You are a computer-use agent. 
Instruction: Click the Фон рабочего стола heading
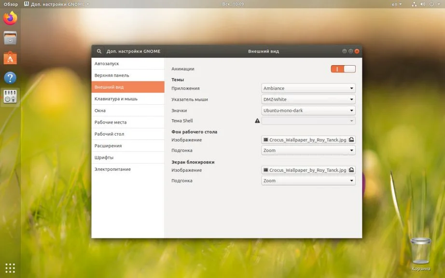(194, 132)
